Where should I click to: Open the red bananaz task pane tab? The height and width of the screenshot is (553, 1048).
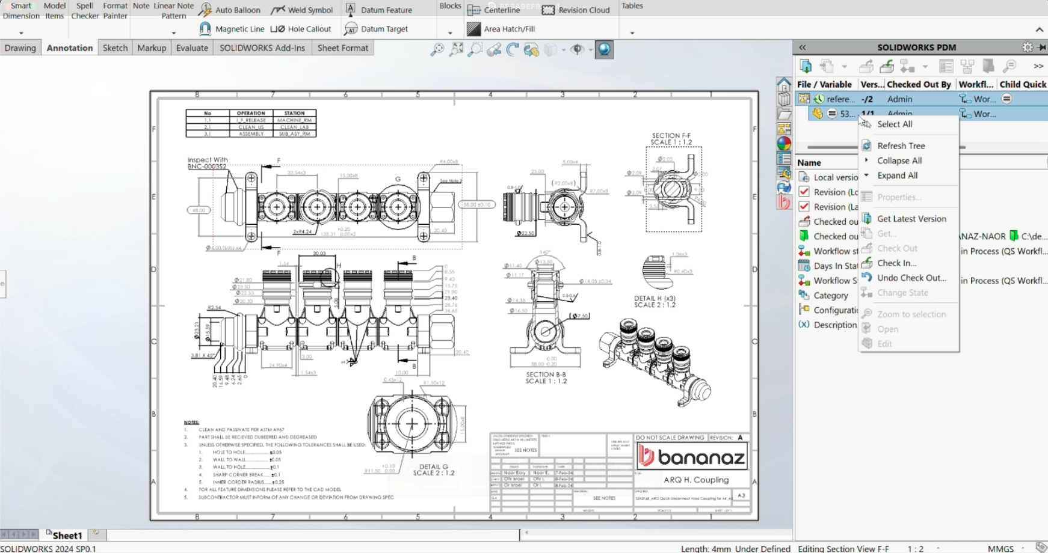[784, 203]
